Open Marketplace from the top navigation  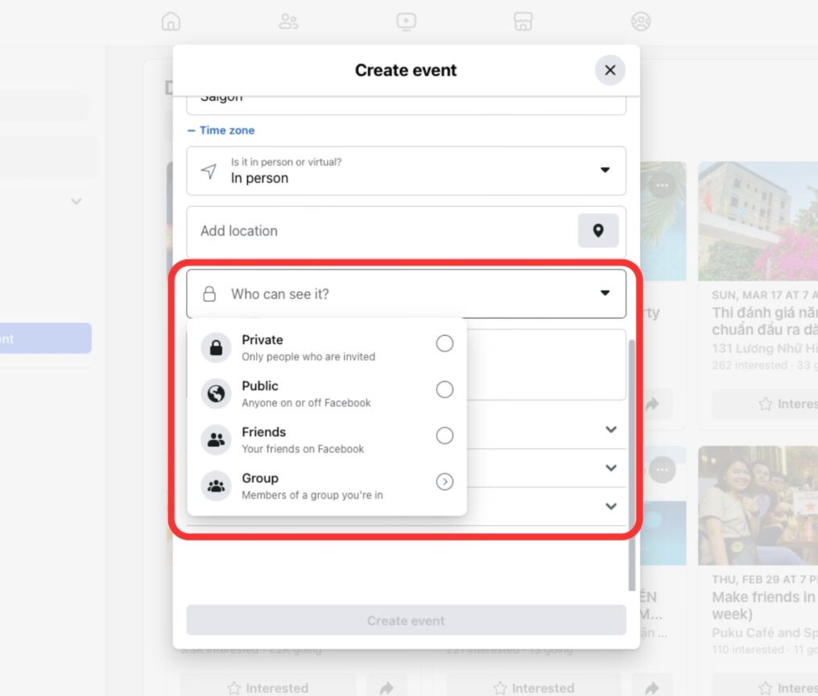coord(523,22)
